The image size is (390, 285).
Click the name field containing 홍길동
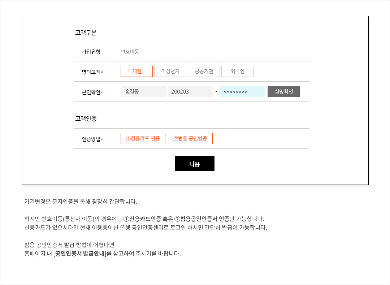pyautogui.click(x=143, y=92)
